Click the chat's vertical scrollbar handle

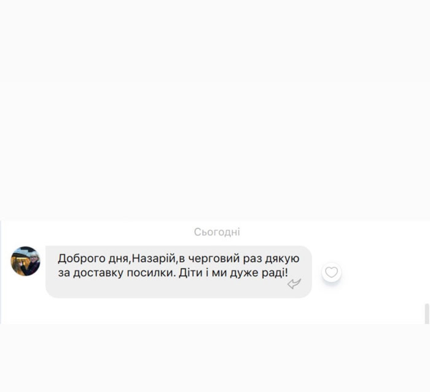[427, 313]
